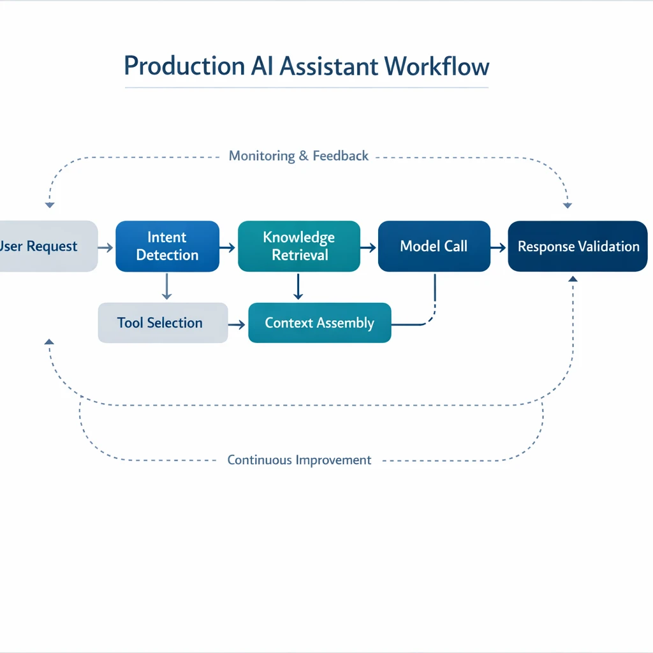Image resolution: width=653 pixels, height=653 pixels.
Task: Click the Response Validation node
Action: coord(577,246)
